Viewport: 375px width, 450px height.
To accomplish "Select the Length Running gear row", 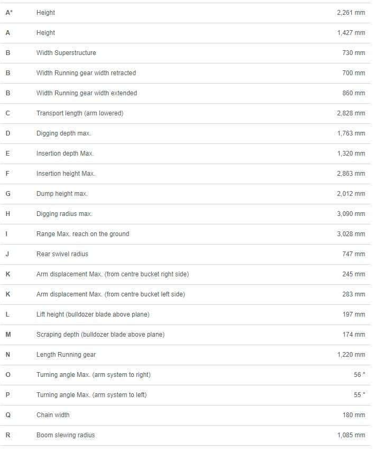I will pyautogui.click(x=186, y=354).
